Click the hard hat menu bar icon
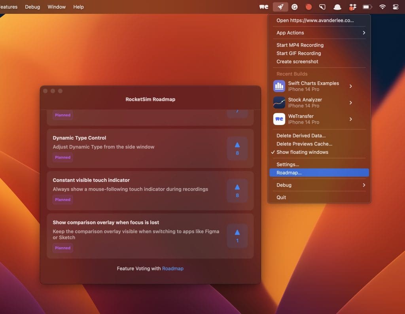Image resolution: width=405 pixels, height=314 pixels. click(337, 7)
